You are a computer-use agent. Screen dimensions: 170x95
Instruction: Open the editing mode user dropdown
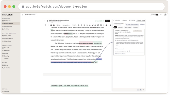[107, 25]
